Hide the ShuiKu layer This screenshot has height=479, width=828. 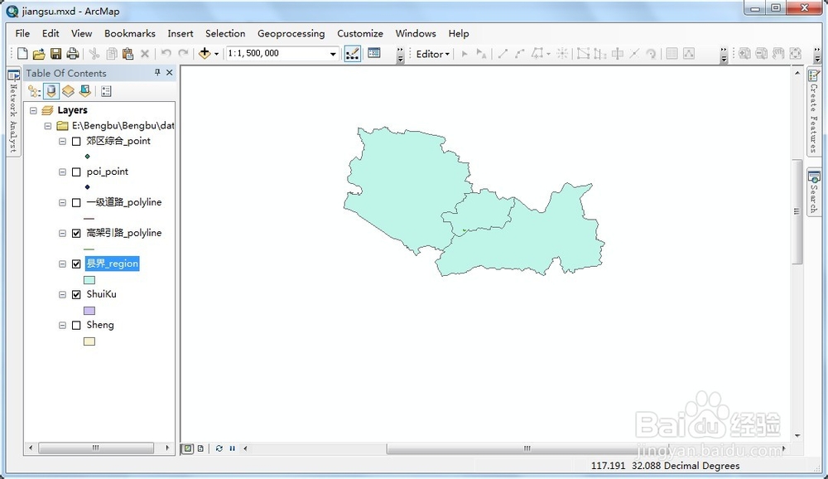[x=75, y=294]
